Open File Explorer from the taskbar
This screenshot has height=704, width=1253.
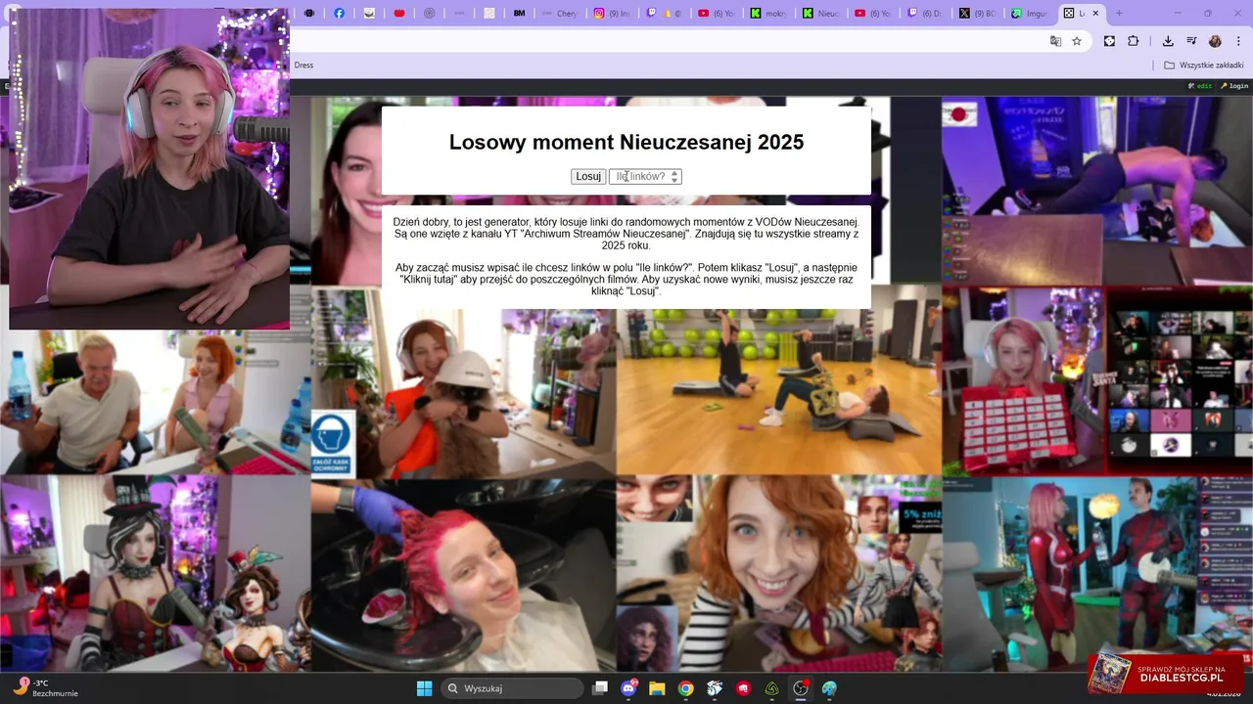[x=657, y=688]
